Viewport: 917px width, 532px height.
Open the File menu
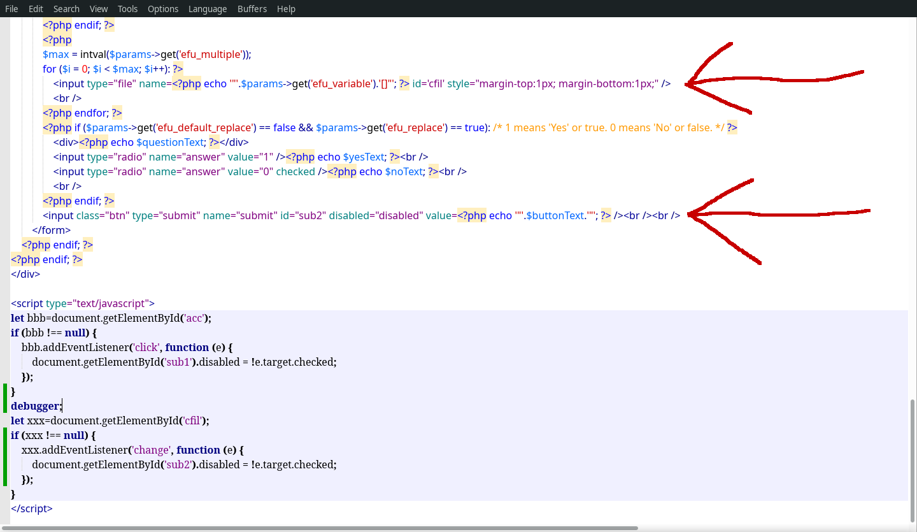tap(11, 8)
